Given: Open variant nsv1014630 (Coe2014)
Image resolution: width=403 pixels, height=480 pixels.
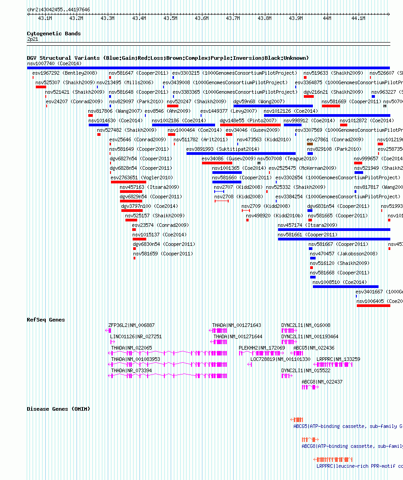Looking at the screenshot, I should [115, 120].
